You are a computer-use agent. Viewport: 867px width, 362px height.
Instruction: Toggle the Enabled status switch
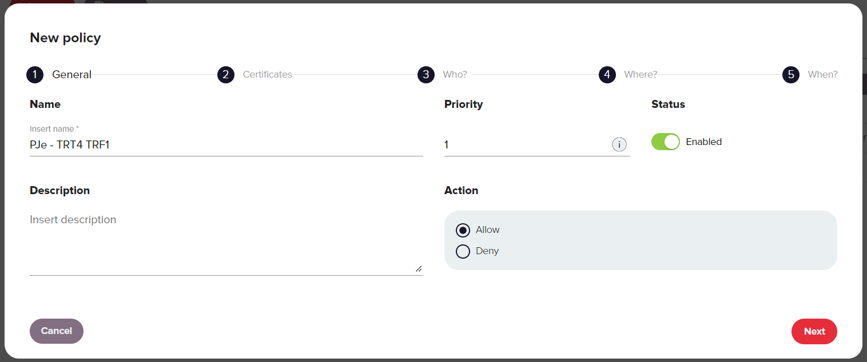(x=666, y=142)
